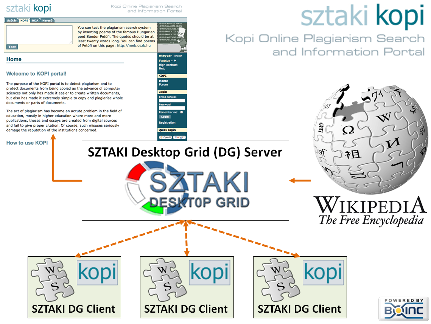Switch to the Szótár tab

tap(11, 20)
